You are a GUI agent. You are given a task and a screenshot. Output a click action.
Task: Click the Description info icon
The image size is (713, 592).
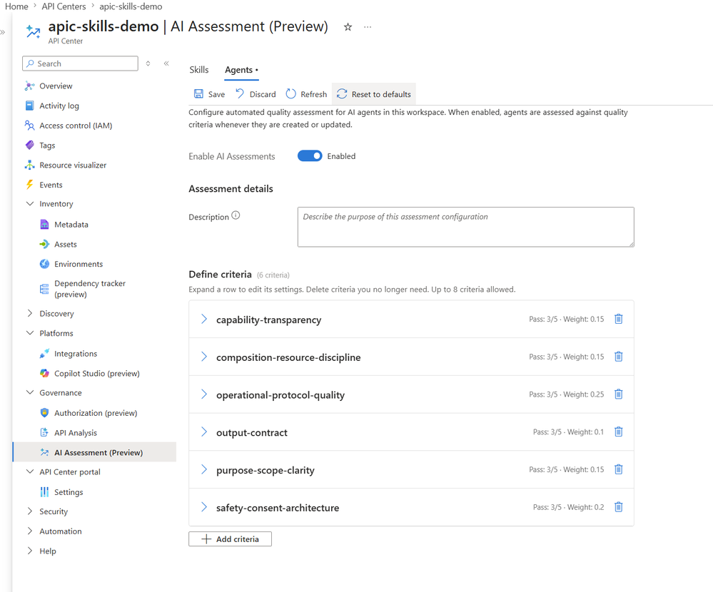[236, 215]
